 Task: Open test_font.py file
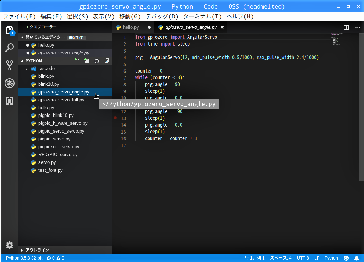(x=65, y=170)
